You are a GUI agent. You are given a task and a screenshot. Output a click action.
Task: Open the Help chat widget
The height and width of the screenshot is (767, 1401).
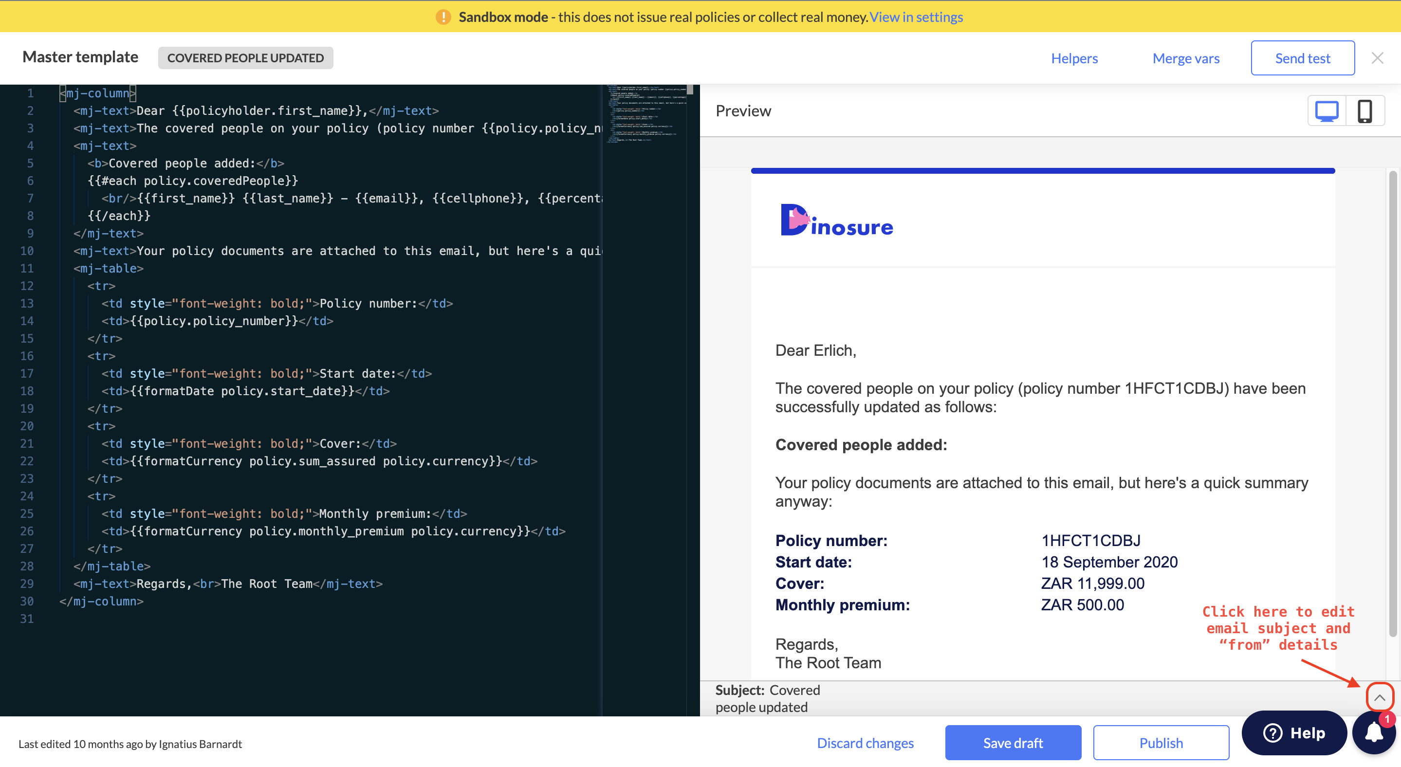point(1294,733)
